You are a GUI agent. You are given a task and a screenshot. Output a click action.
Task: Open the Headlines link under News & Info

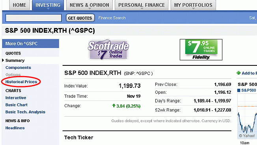15,128
